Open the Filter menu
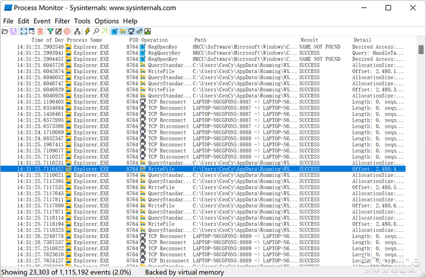 pyautogui.click(x=62, y=21)
